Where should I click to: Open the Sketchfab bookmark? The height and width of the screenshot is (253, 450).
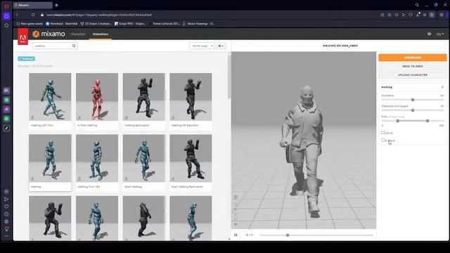(62, 24)
